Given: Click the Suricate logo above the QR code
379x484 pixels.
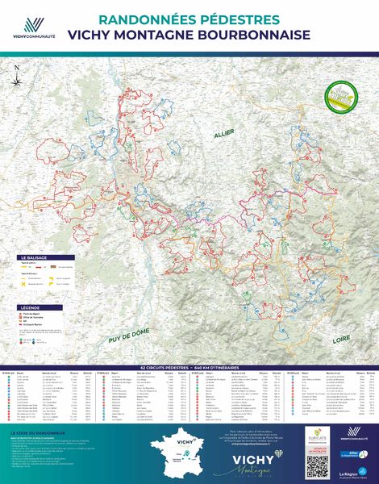Looking at the screenshot, I should point(317,435).
